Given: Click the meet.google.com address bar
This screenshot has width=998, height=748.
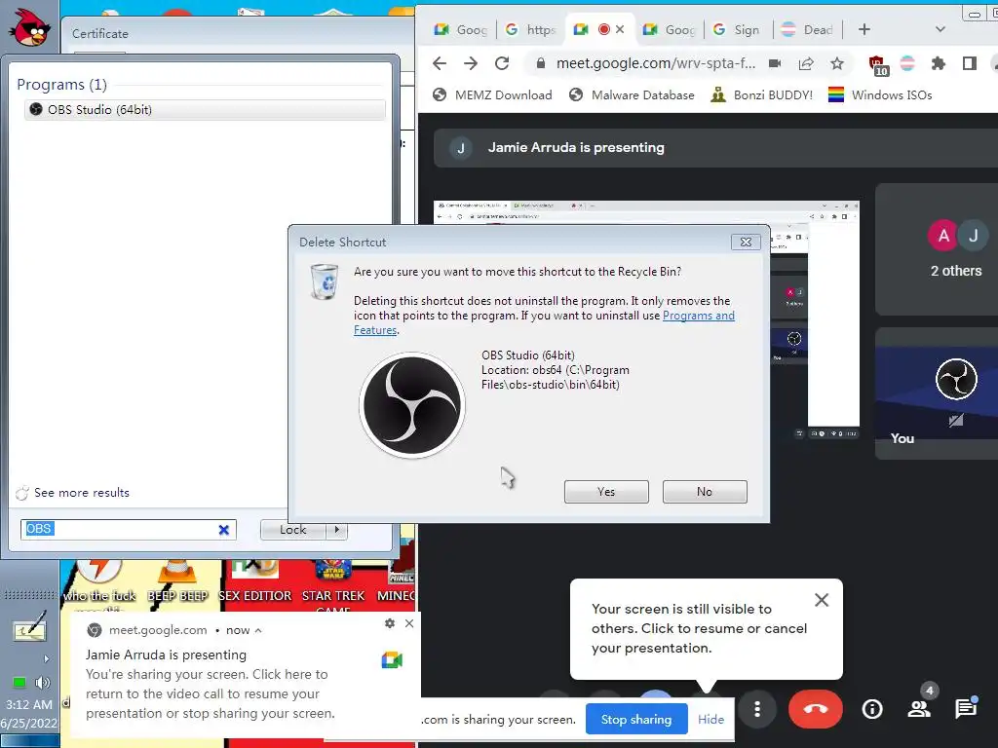Looking at the screenshot, I should [x=656, y=63].
